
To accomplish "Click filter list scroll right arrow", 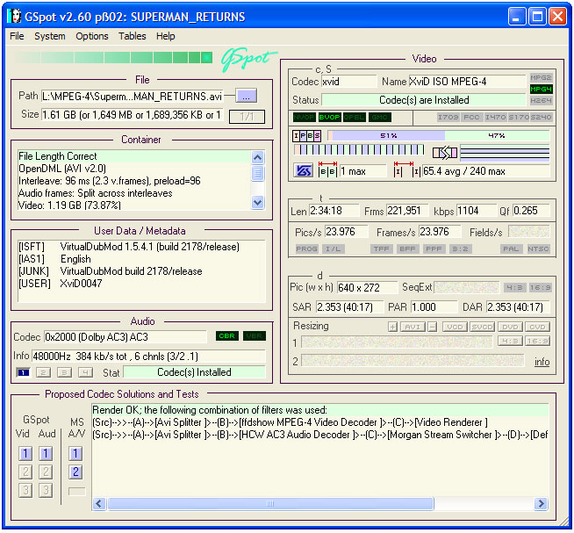I will pyautogui.click(x=541, y=504).
